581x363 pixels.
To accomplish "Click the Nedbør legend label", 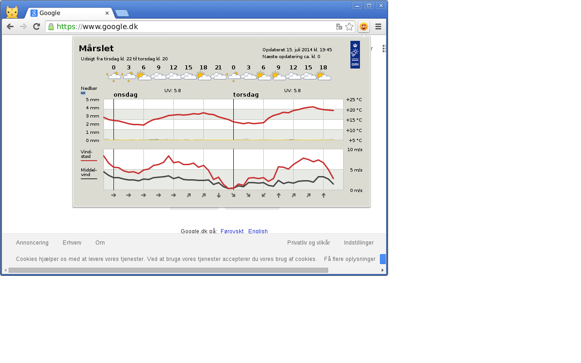I will click(x=89, y=88).
